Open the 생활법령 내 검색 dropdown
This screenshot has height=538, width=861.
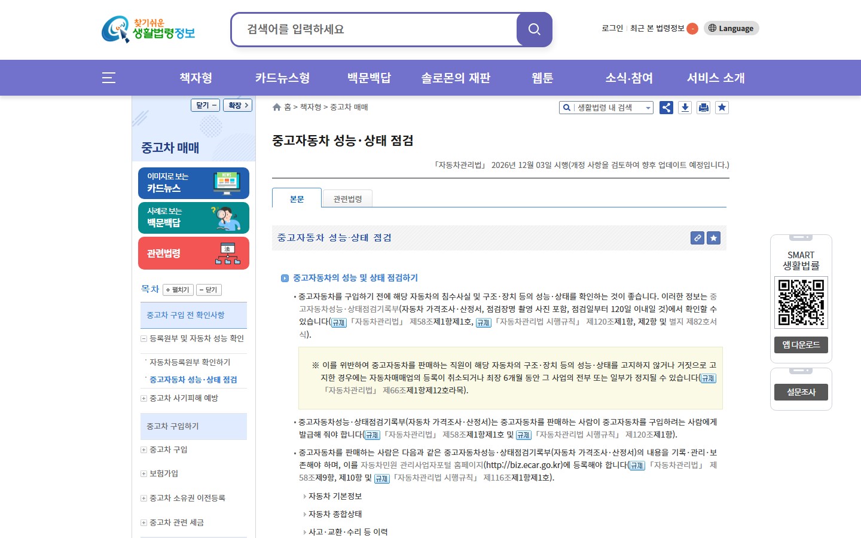(606, 108)
